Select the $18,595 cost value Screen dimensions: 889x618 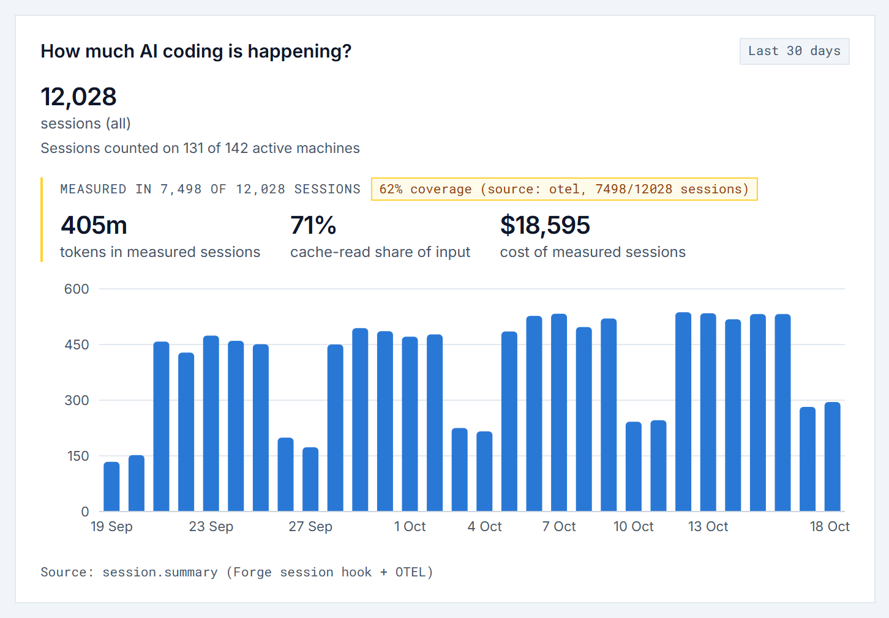pos(545,225)
